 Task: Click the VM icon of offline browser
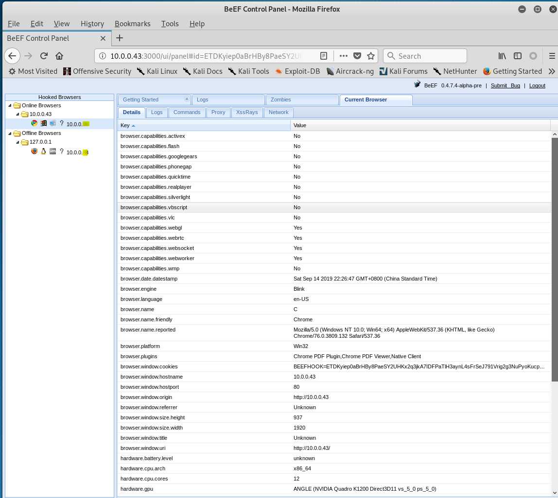(x=52, y=151)
